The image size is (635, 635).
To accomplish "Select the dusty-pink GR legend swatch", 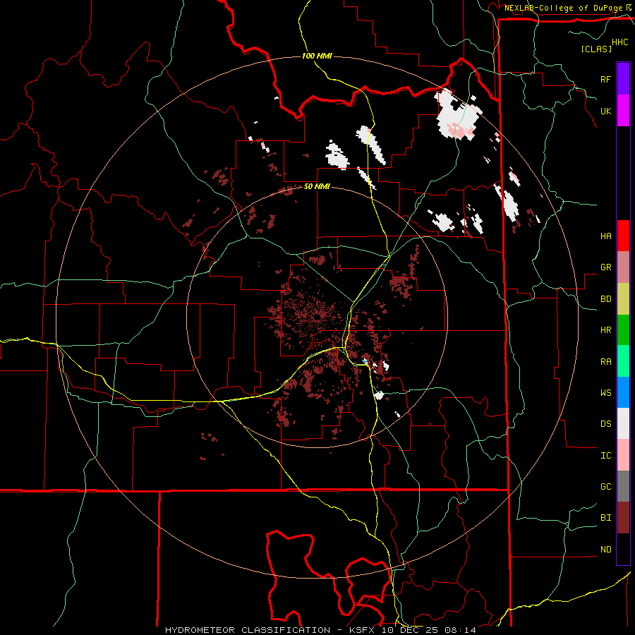I will click(623, 267).
